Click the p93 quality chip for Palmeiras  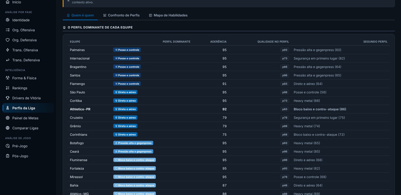(x=285, y=50)
